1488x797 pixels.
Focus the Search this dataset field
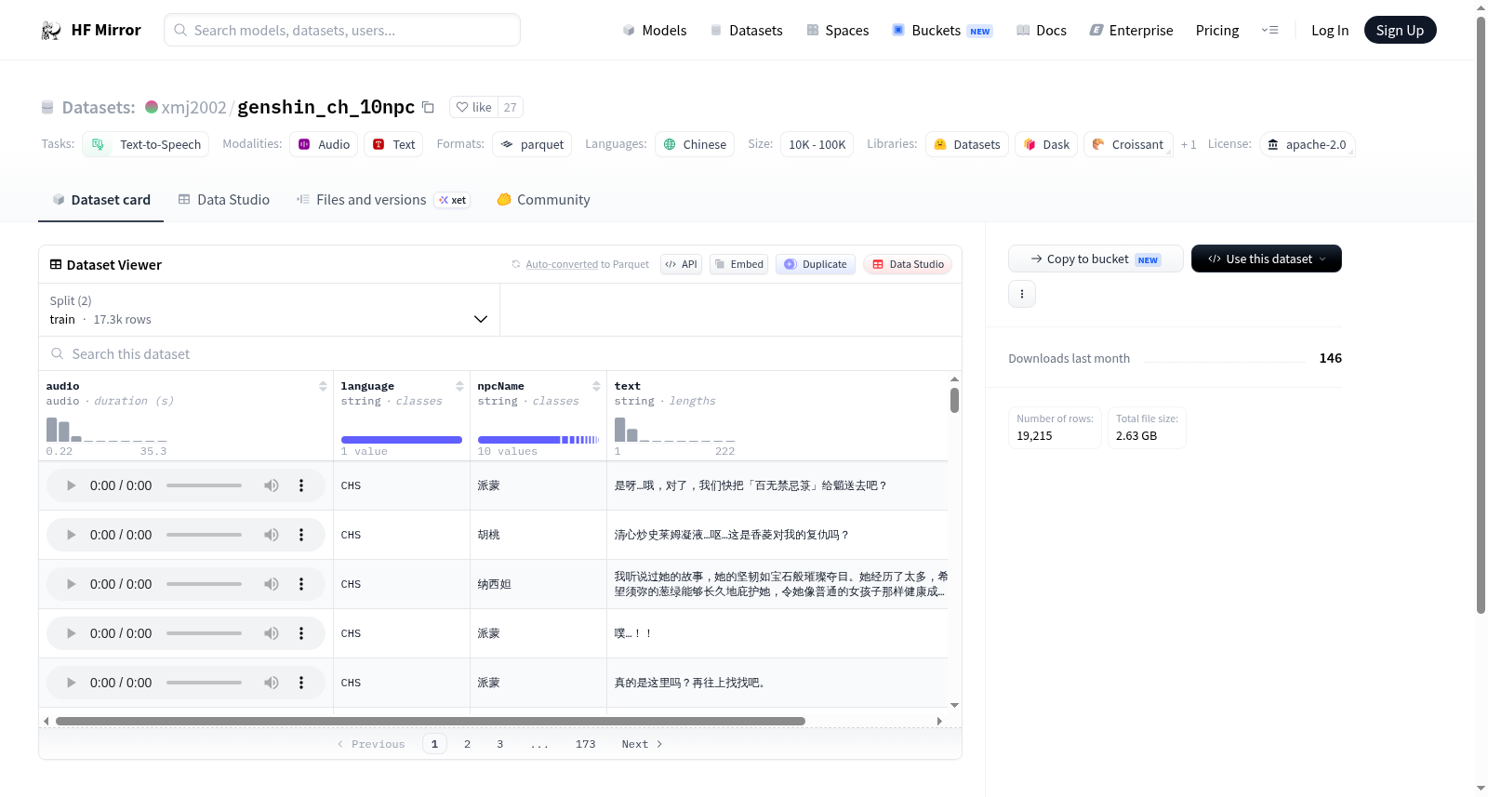[x=500, y=354]
